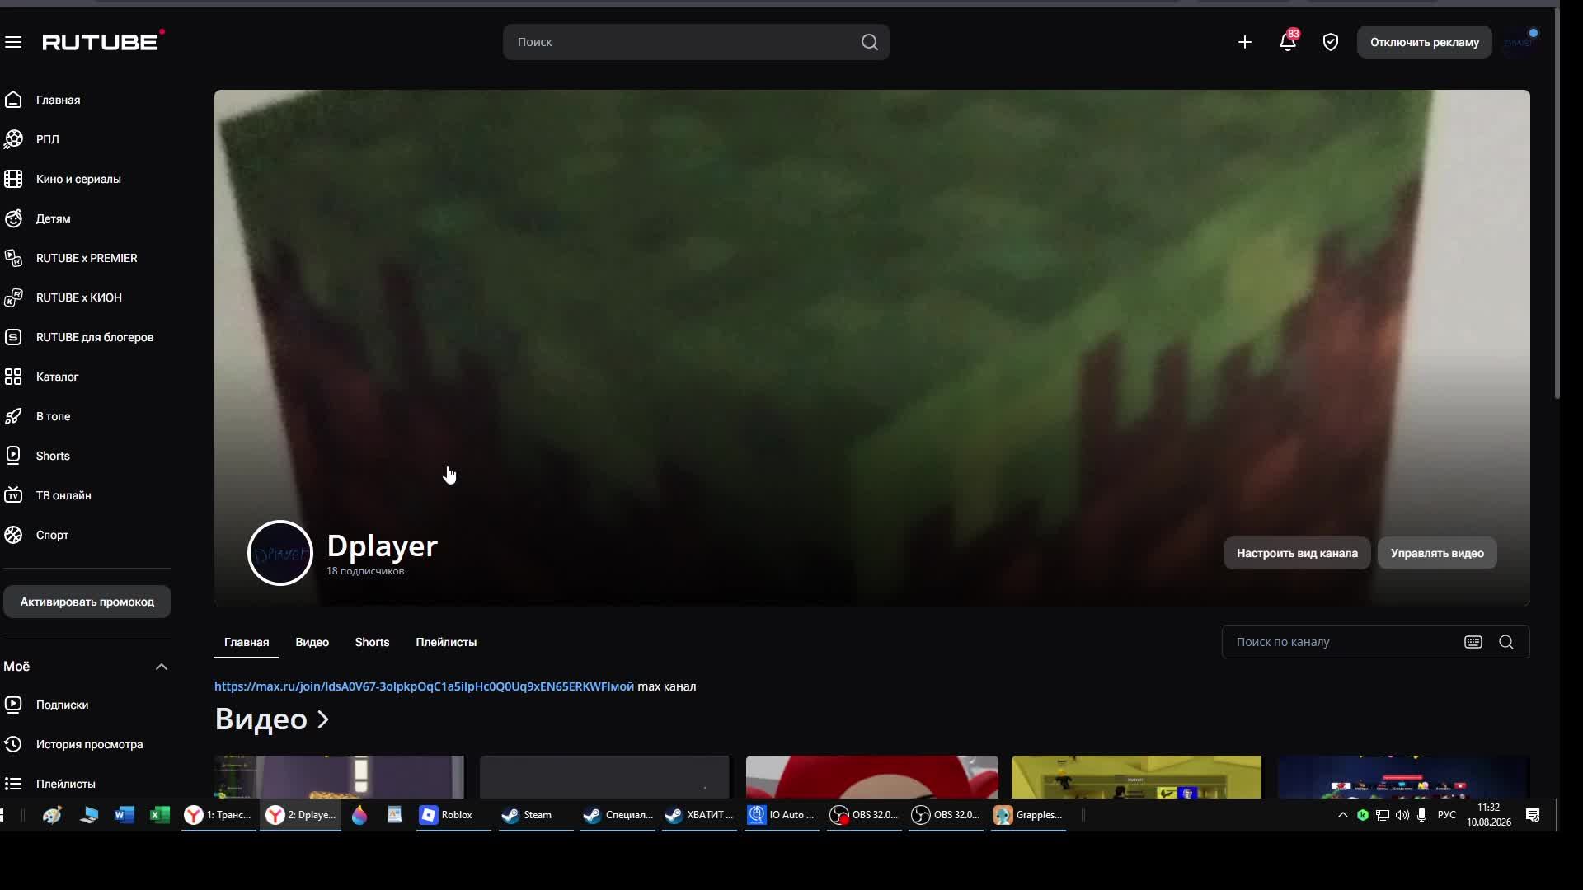Click the Dplayer channel avatar
This screenshot has height=890, width=1583.
pyautogui.click(x=280, y=553)
